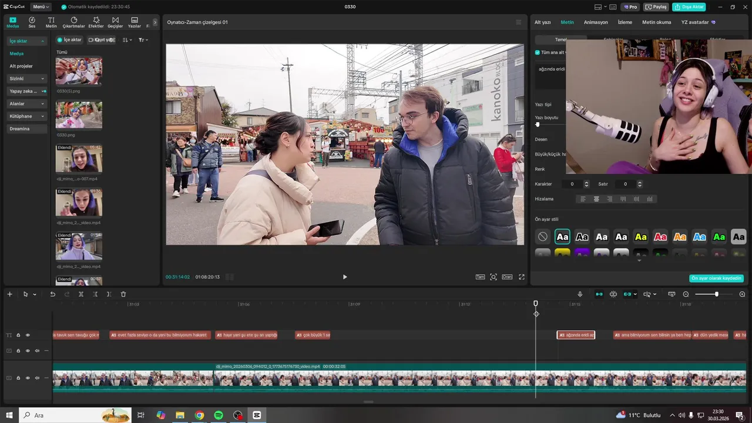
Task: Zoom in the timeline with plus icon
Action: [x=742, y=294]
